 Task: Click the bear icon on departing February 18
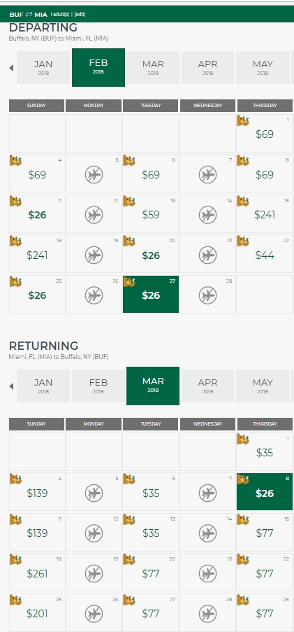tap(15, 241)
